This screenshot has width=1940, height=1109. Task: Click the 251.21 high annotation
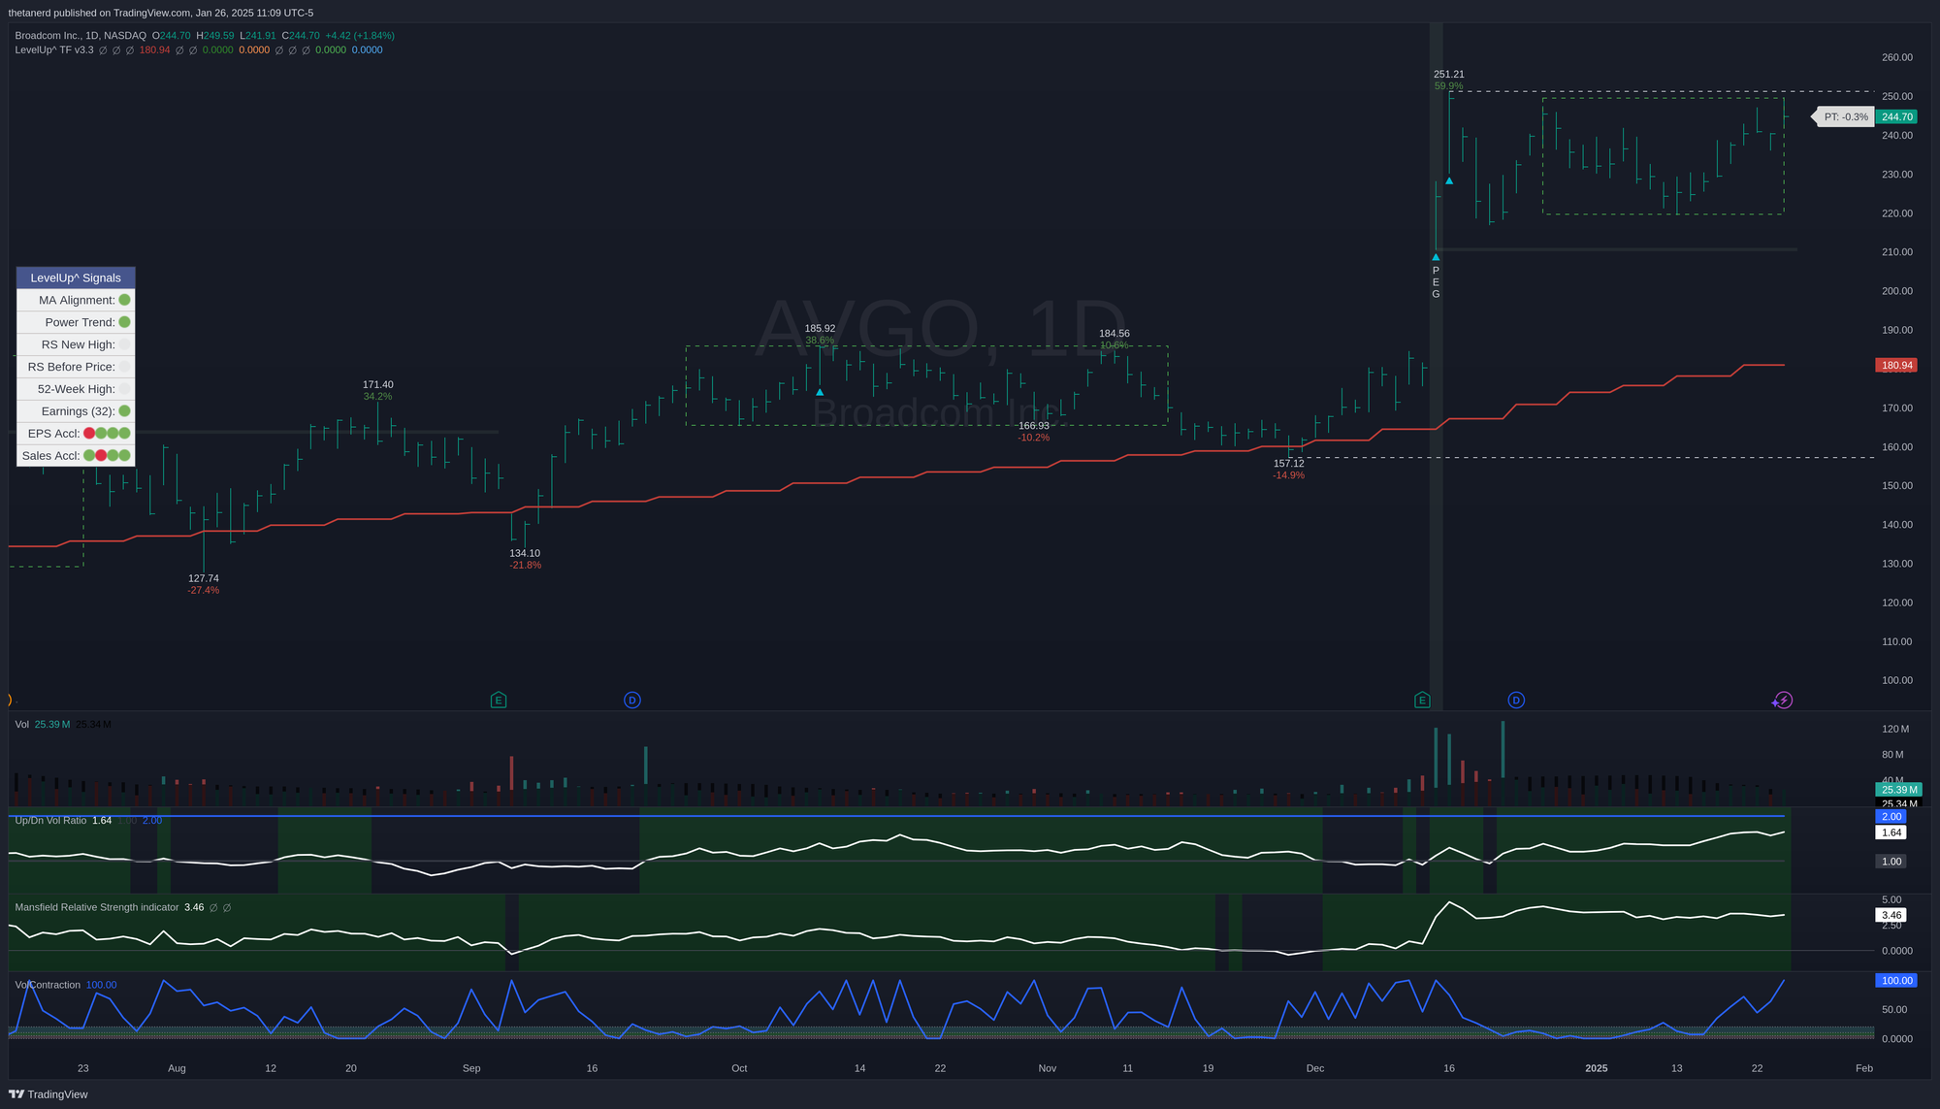(1449, 74)
